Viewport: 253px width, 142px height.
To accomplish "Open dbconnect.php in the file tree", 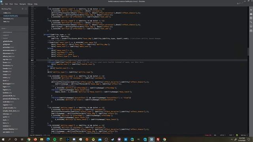I will coord(8,53).
